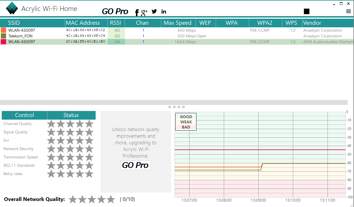Click the Network Security star rating

[70, 149]
